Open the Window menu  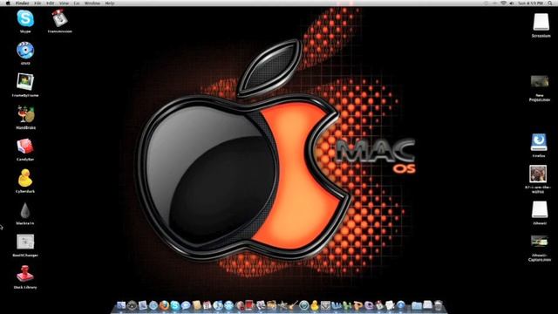92,3
